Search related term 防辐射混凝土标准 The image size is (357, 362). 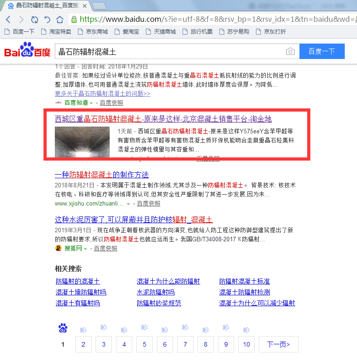[x=245, y=281]
